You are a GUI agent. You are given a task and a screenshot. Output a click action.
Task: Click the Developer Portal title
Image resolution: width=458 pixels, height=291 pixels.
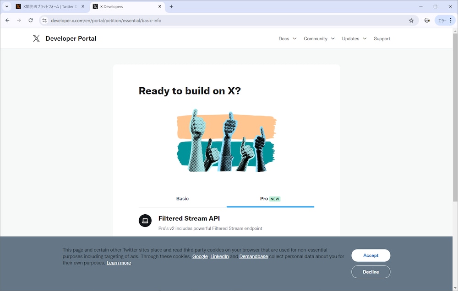coord(71,38)
